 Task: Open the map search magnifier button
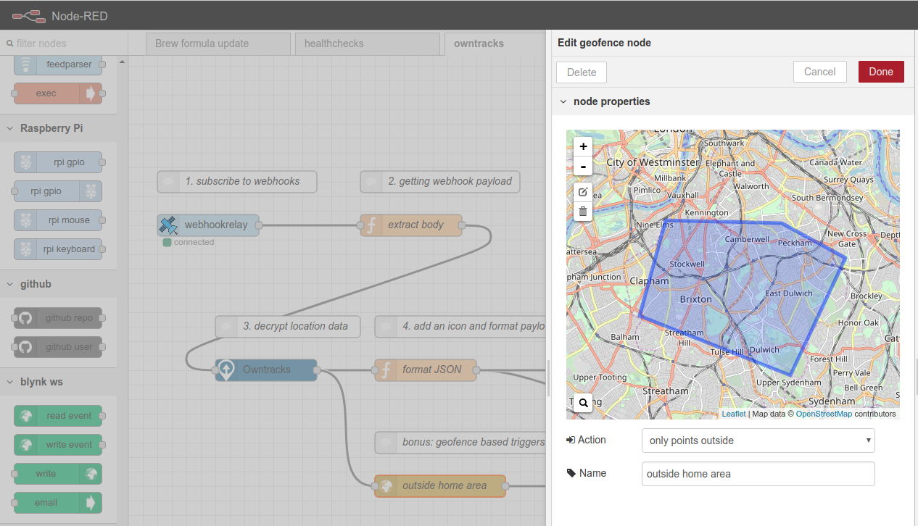(x=583, y=402)
